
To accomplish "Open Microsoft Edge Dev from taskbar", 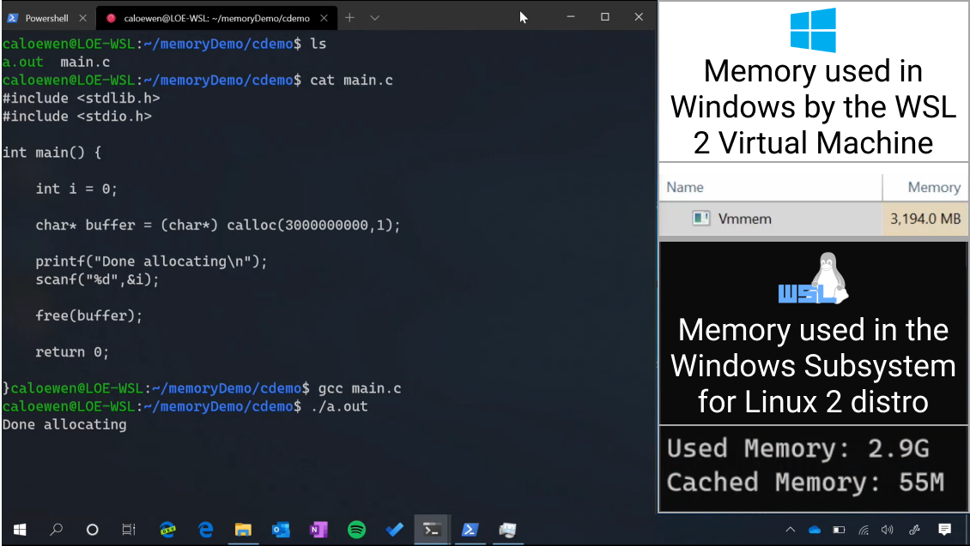I will point(167,530).
